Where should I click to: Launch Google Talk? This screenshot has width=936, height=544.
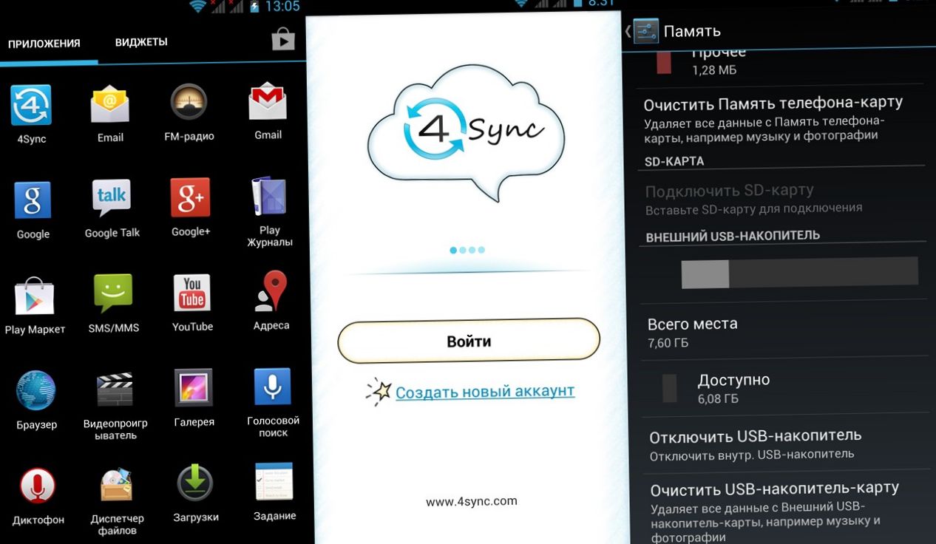click(112, 199)
